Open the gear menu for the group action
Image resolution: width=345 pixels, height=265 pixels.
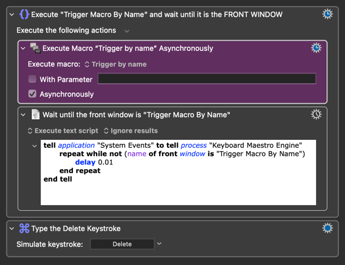click(327, 14)
